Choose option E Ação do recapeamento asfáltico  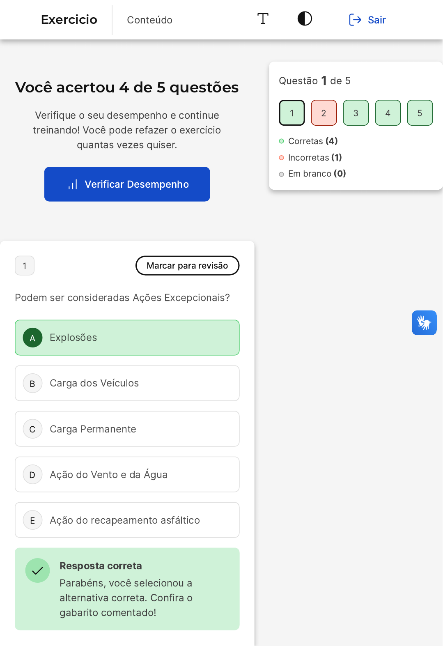pyautogui.click(x=127, y=520)
